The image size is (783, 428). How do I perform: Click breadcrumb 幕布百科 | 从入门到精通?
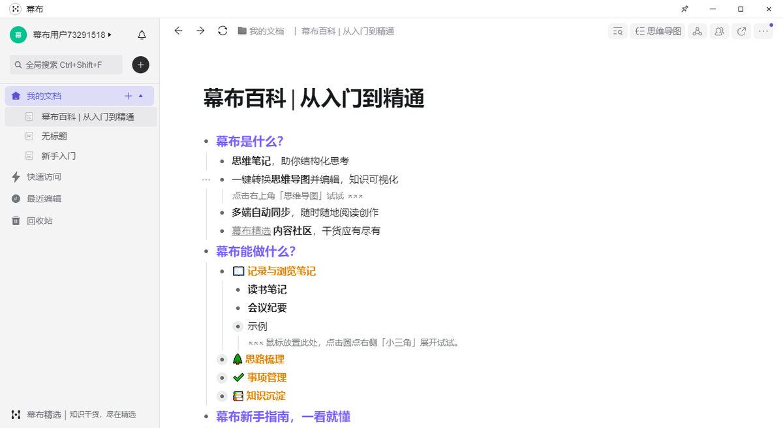click(x=348, y=31)
